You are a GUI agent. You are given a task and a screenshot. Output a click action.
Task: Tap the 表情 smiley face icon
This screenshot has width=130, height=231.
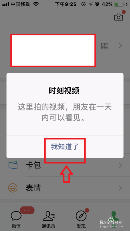click(13, 188)
